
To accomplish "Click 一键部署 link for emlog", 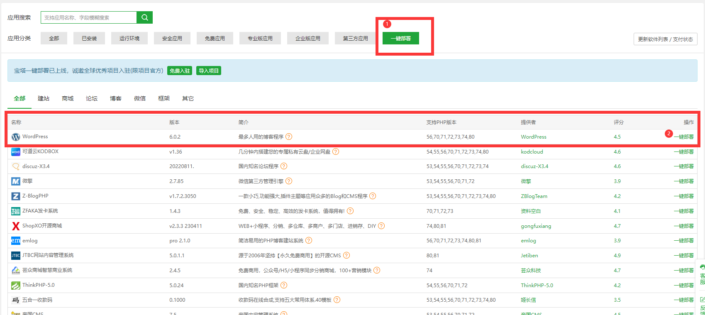I will pos(683,240).
